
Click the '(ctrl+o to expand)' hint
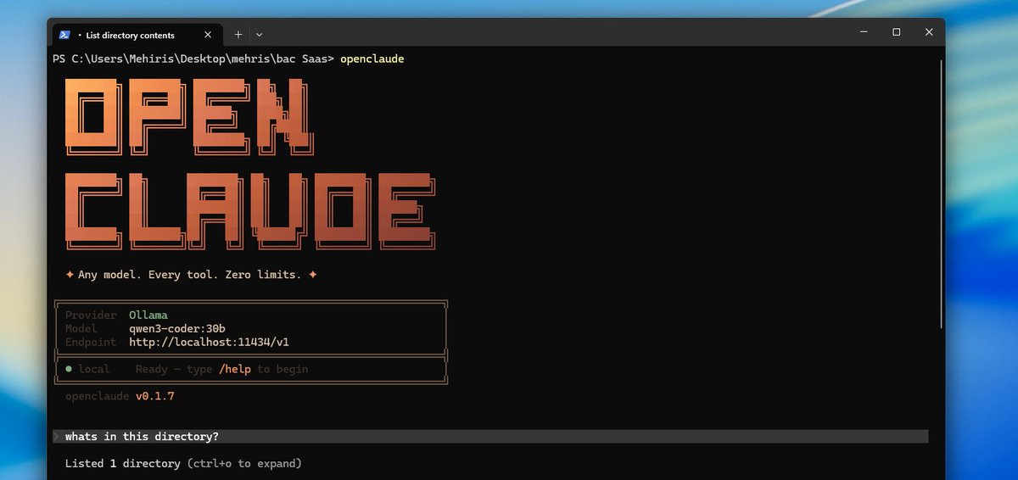click(244, 464)
